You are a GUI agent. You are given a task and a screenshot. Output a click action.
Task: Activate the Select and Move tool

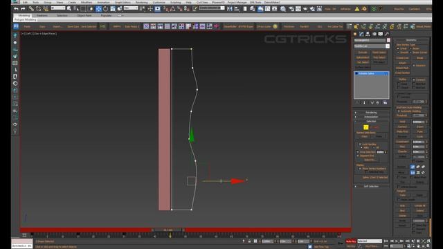98,9
